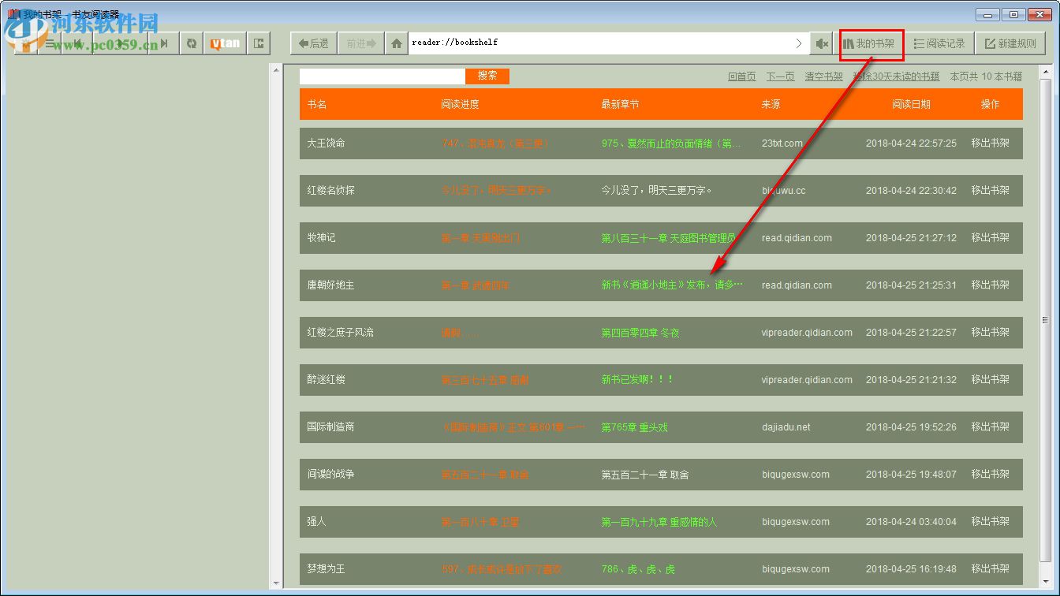Click 移除30天未读的书籍 link
Image resolution: width=1060 pixels, height=596 pixels.
[896, 76]
